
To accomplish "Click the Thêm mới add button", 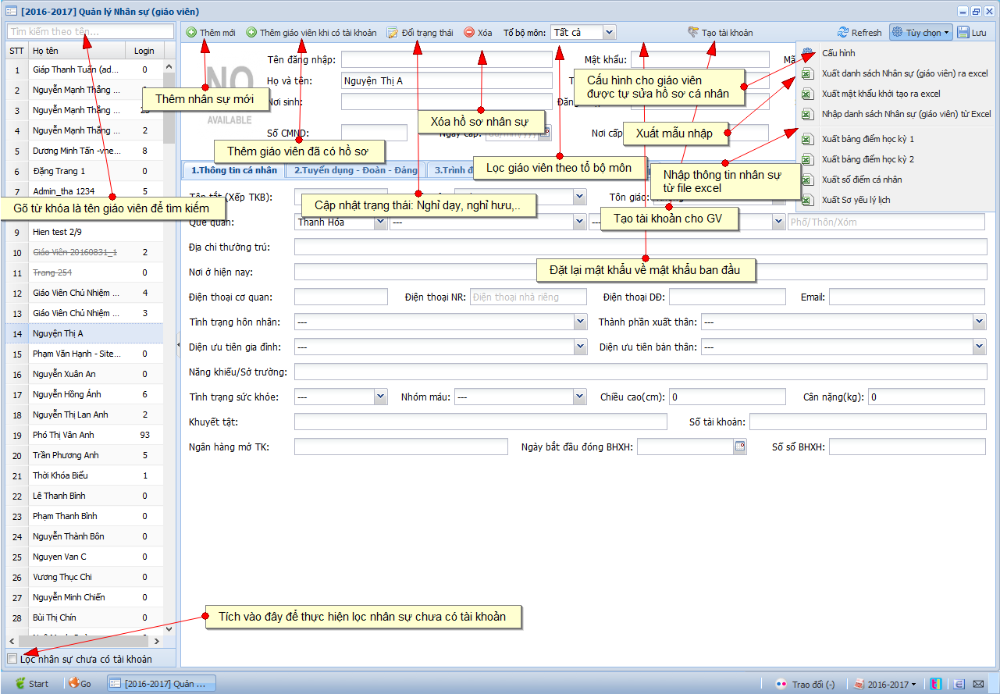I will [211, 33].
